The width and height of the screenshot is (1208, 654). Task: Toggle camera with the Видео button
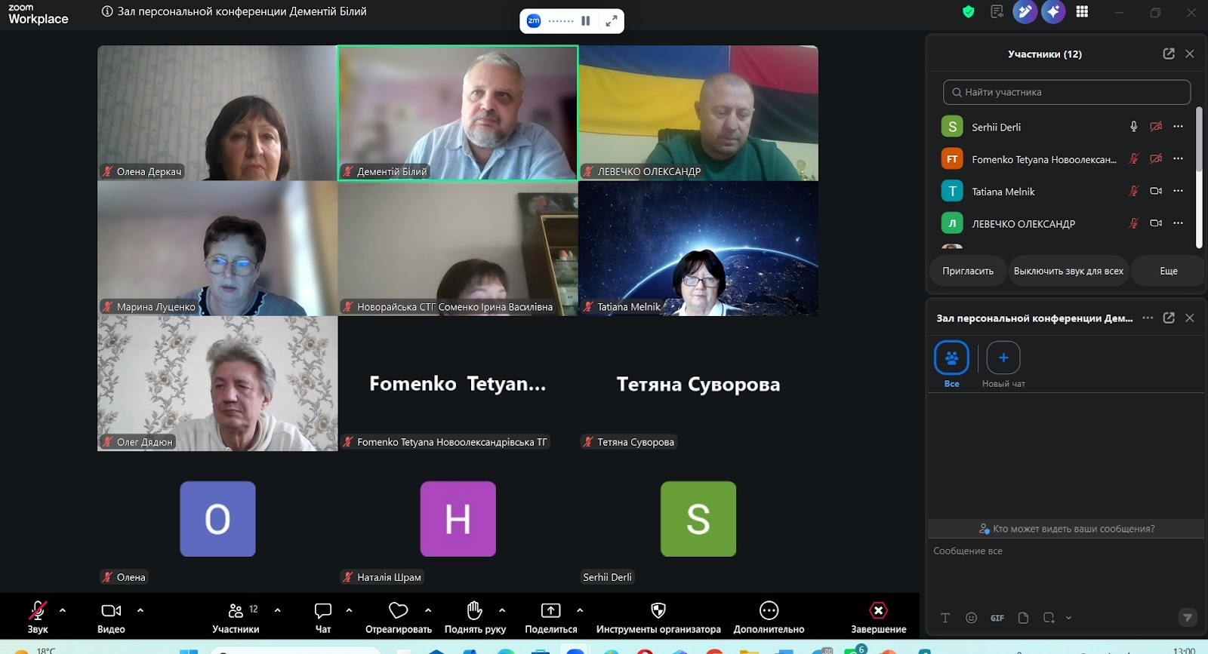coord(111,616)
